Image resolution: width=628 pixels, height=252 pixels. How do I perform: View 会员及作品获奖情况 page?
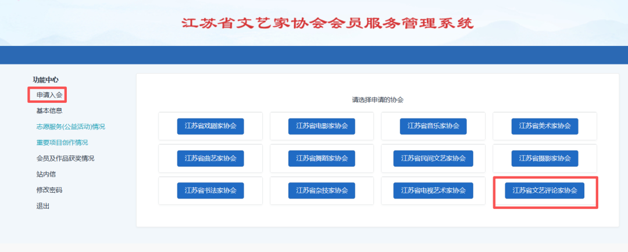pyautogui.click(x=65, y=158)
